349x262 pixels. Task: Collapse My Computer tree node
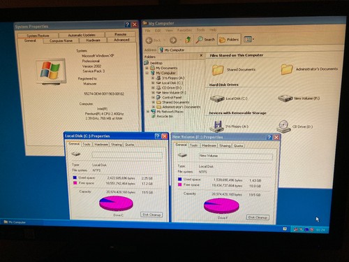point(147,73)
